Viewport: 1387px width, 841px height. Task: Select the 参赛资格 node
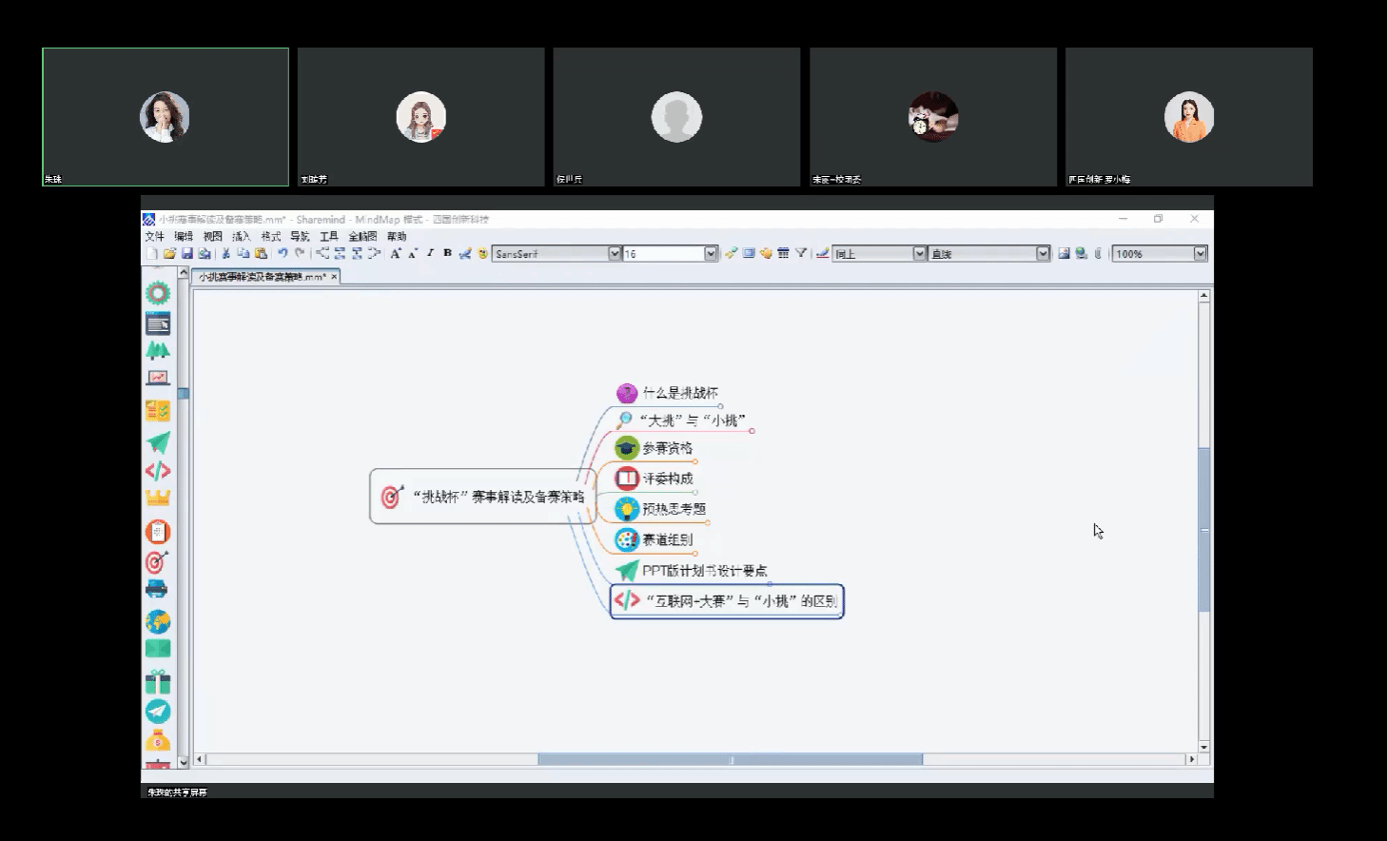pyautogui.click(x=667, y=448)
